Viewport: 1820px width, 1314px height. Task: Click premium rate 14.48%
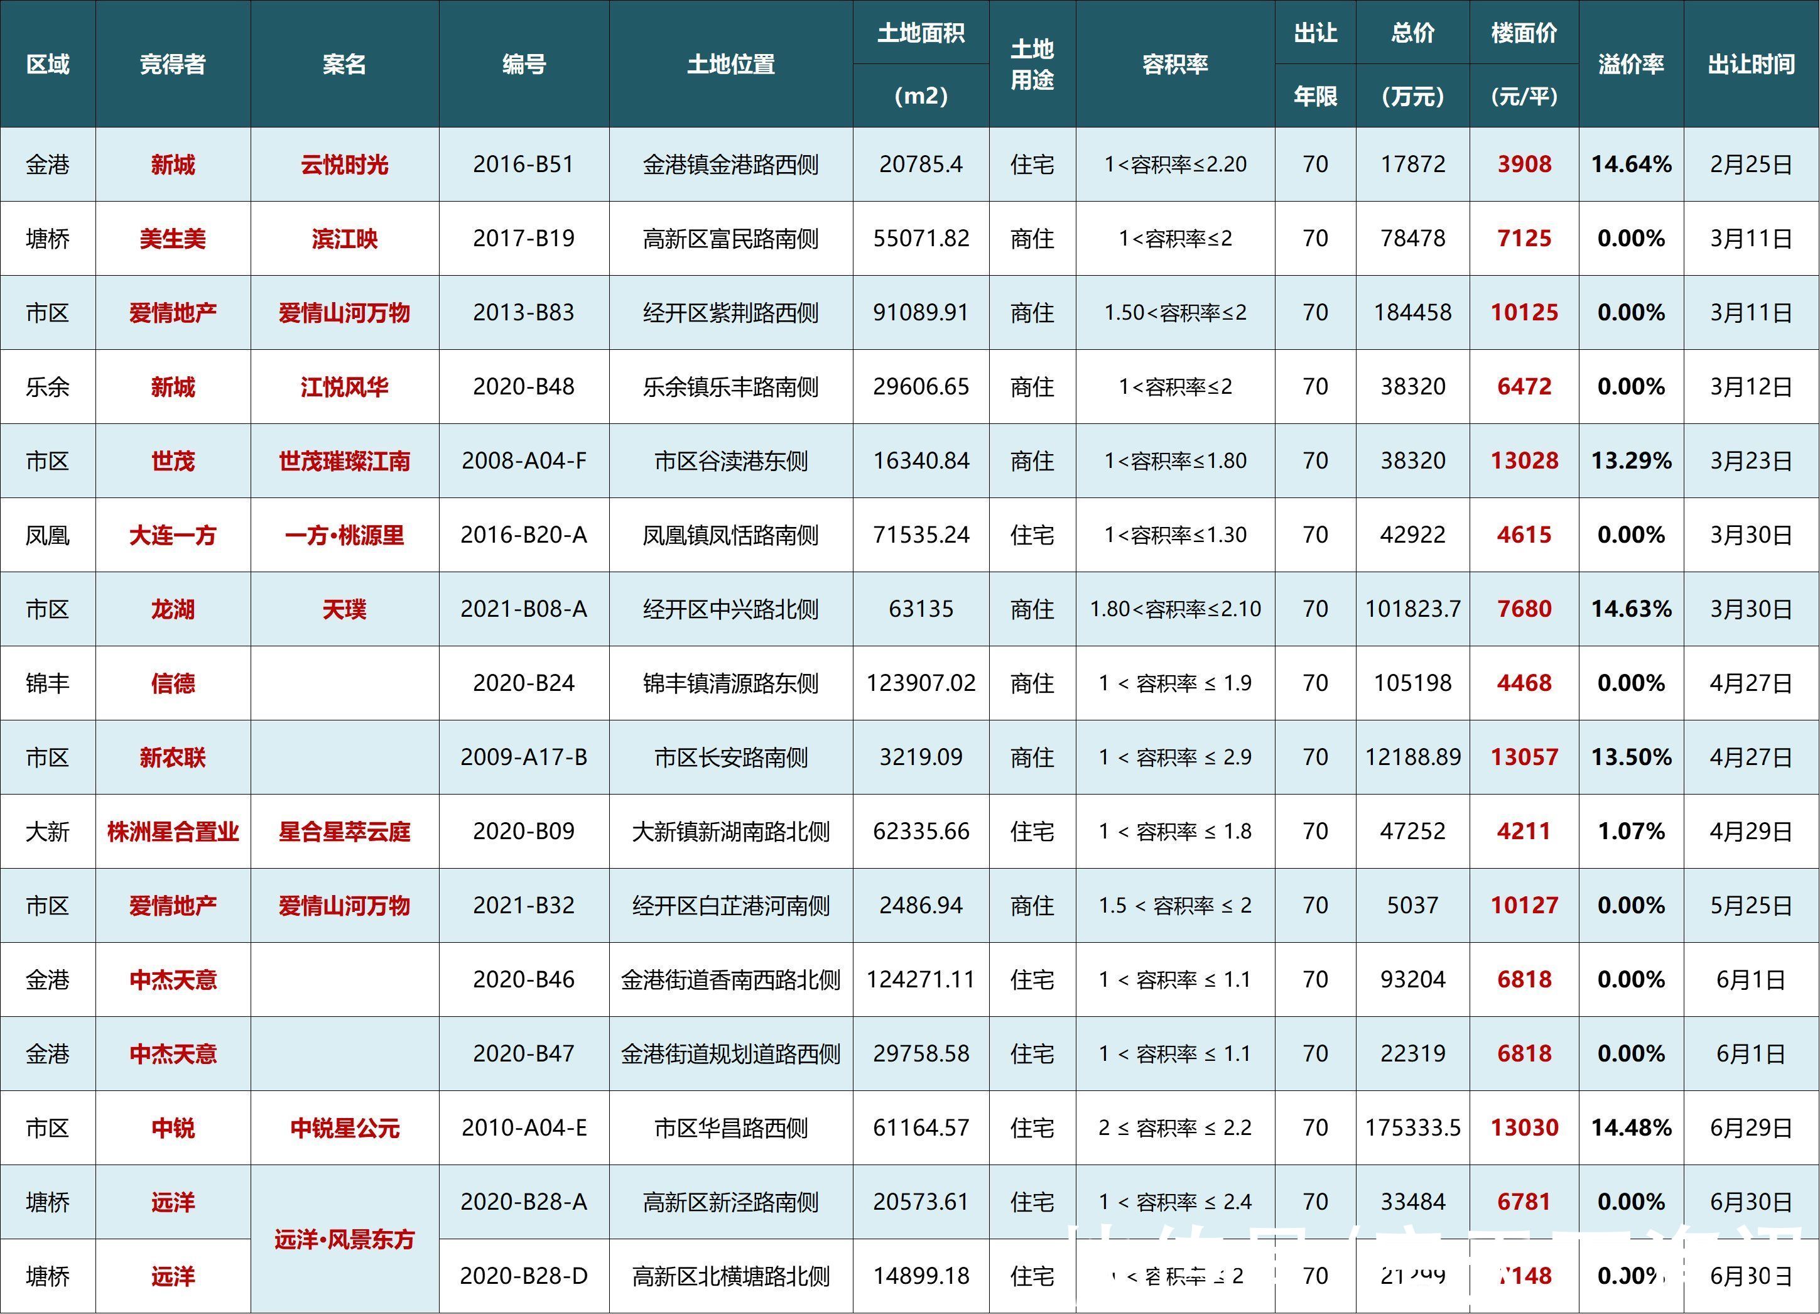(1630, 1128)
